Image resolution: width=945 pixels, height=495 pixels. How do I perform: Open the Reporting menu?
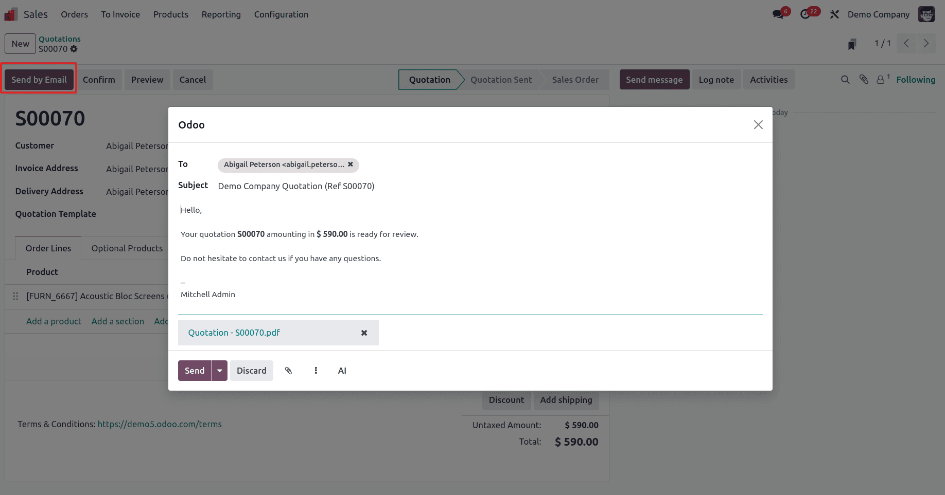click(x=221, y=14)
